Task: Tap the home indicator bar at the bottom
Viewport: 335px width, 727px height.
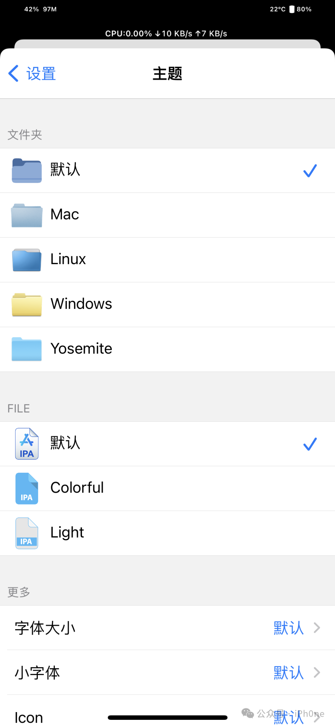Action: [x=167, y=717]
